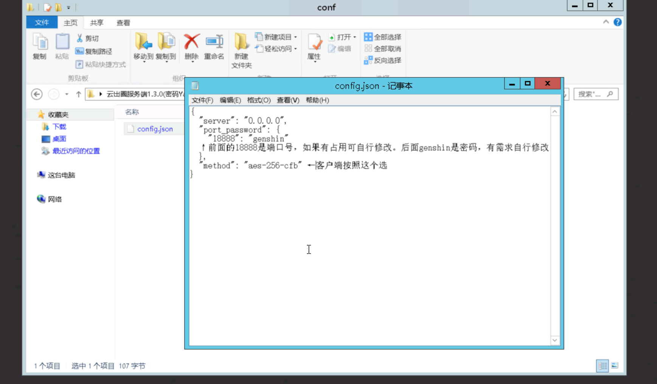The image size is (657, 384).
Task: Click Invert selection (反向选择) option
Action: pos(383,60)
